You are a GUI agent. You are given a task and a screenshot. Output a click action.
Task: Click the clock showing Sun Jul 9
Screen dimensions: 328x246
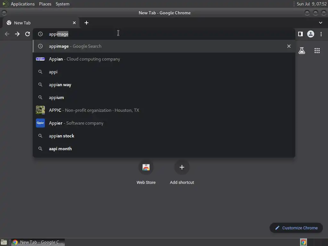[311, 4]
